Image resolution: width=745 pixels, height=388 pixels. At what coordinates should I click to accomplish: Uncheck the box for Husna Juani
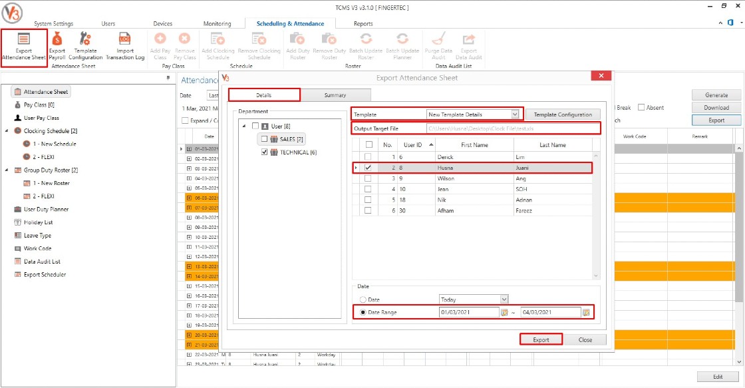tap(368, 167)
